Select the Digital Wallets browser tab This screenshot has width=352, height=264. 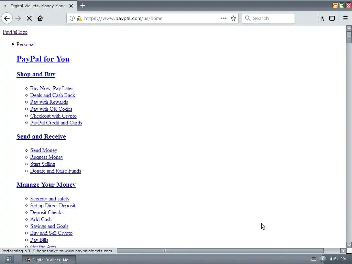click(38, 6)
